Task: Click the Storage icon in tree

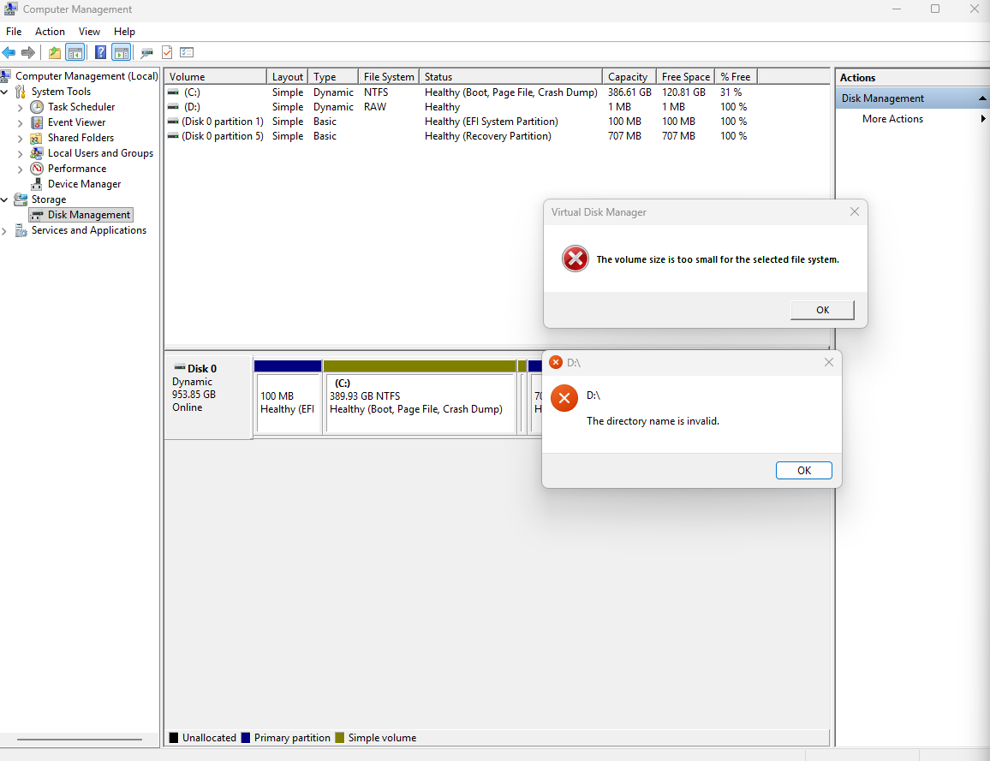Action: coord(21,199)
